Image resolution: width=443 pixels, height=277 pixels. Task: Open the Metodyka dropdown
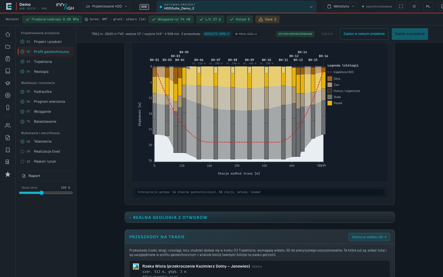(341, 6)
